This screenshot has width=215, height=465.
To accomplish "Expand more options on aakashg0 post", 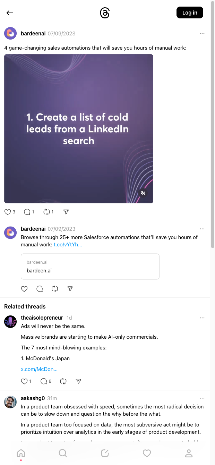I will pos(202,398).
